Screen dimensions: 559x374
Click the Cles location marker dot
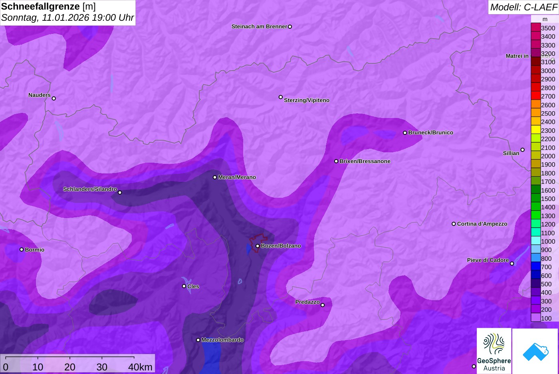[x=184, y=286]
